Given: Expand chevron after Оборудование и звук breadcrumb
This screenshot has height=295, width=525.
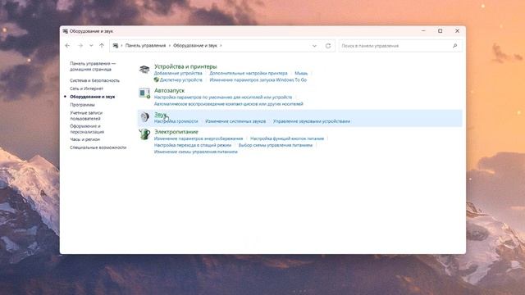Looking at the screenshot, I should [221, 46].
